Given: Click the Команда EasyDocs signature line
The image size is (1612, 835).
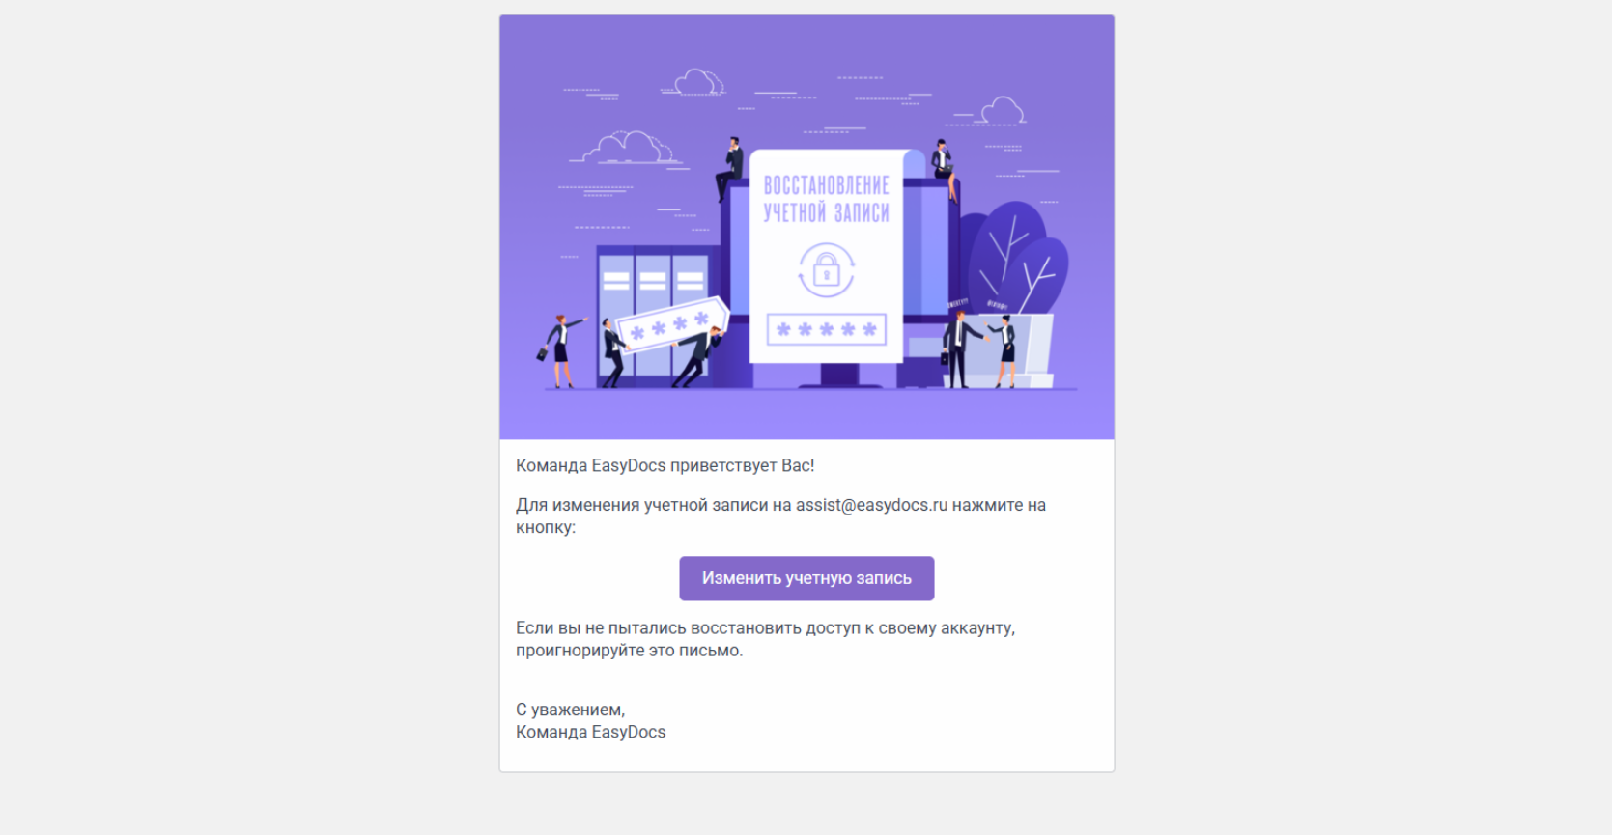Looking at the screenshot, I should click(591, 732).
